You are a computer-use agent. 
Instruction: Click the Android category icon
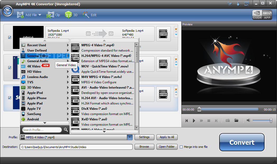pos(23,119)
